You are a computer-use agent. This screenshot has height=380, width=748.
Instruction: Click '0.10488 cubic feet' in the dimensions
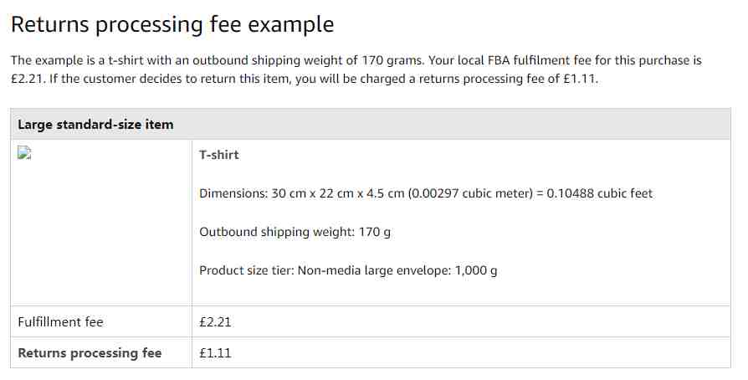tap(600, 193)
